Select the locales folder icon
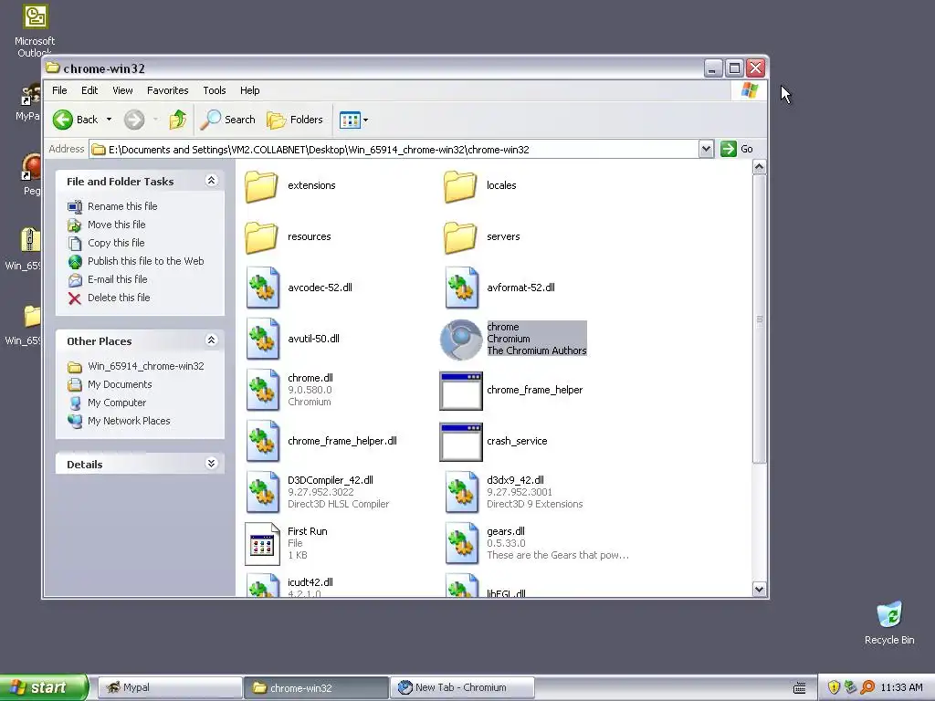Image resolution: width=935 pixels, height=701 pixels. (x=460, y=186)
